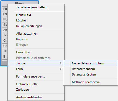Select Optimale Größe
Image resolution: width=118 pixels, height=101 pixels.
36,84
